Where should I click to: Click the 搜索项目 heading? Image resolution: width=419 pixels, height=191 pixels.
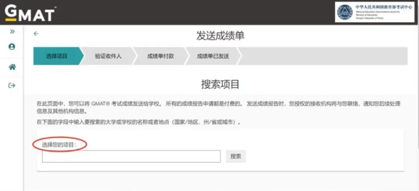coord(220,84)
